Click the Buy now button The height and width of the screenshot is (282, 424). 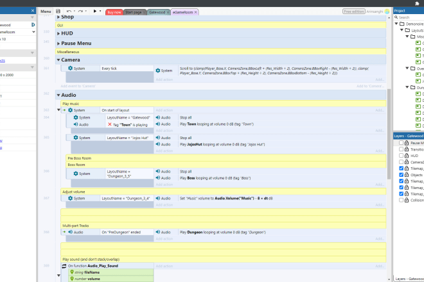[114, 12]
